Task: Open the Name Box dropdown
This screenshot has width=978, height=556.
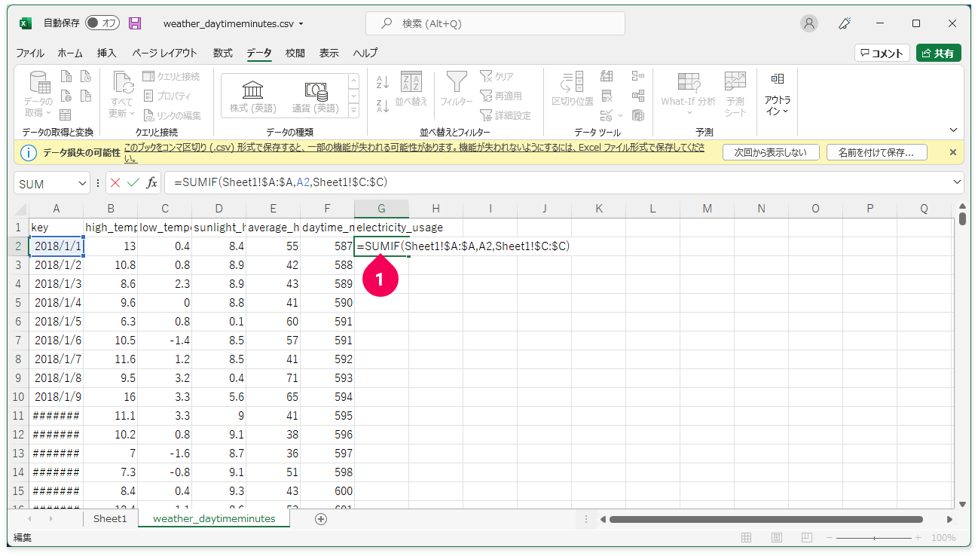Action: tap(82, 183)
